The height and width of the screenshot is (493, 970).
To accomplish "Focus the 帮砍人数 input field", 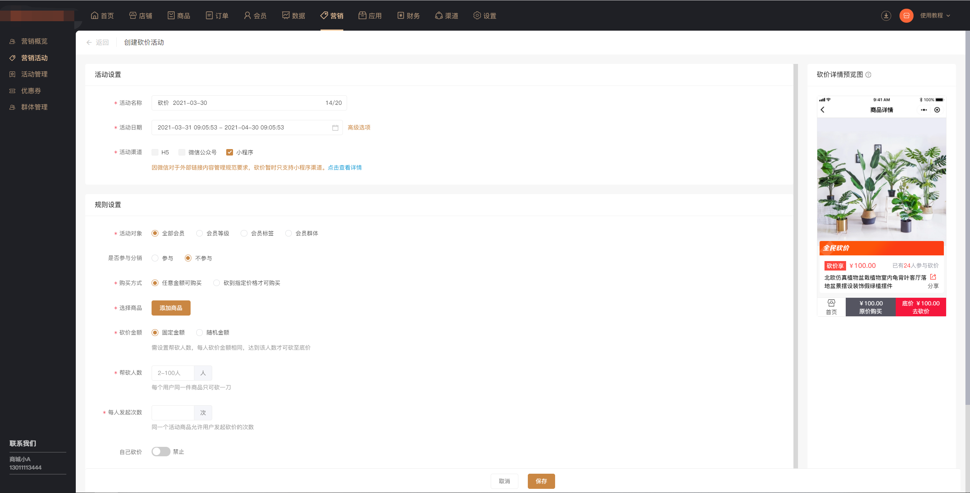I will [173, 373].
